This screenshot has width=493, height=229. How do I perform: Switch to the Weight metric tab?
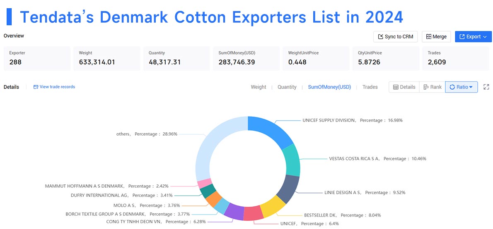point(259,87)
